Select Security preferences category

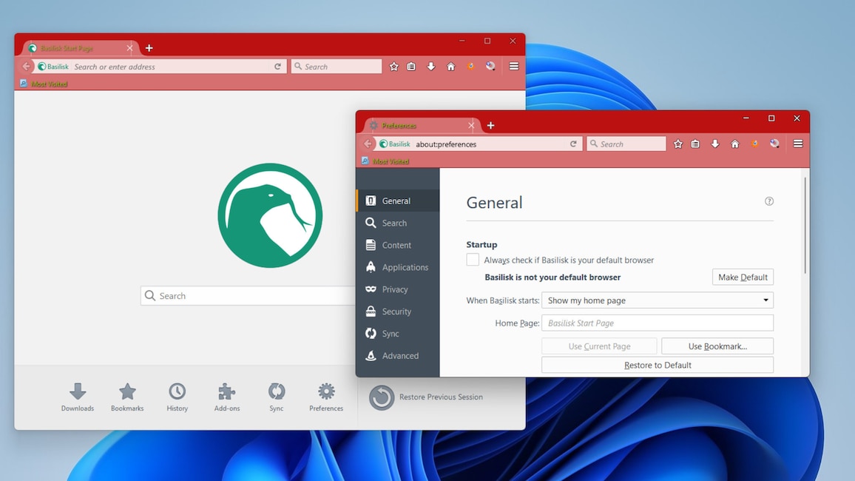(x=397, y=312)
